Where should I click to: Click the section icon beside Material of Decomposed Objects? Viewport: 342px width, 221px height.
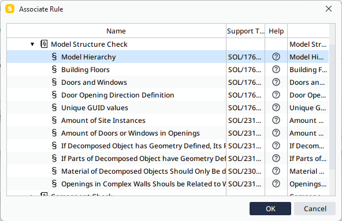(54, 171)
